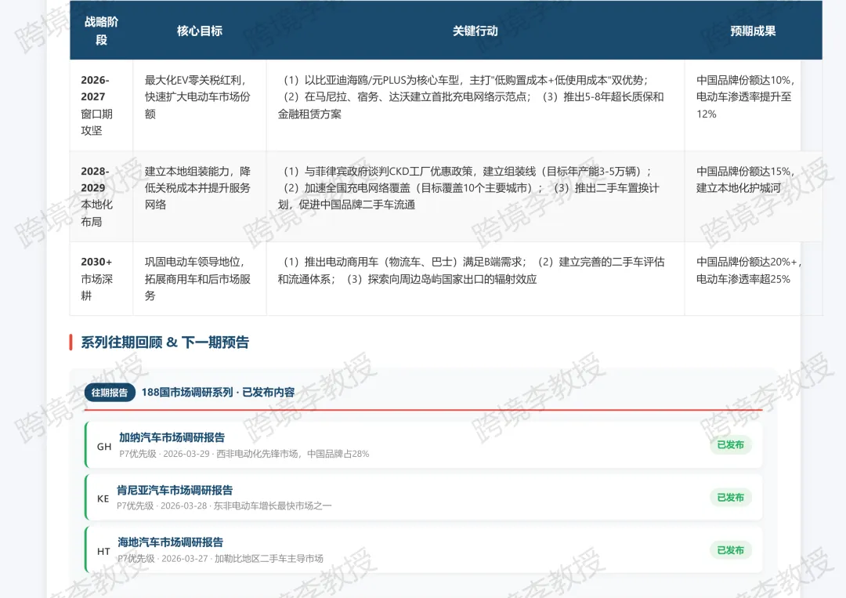The image size is (846, 598).
Task: Select the 2030+ 市场深耕 stage cell
Action: coord(101,278)
